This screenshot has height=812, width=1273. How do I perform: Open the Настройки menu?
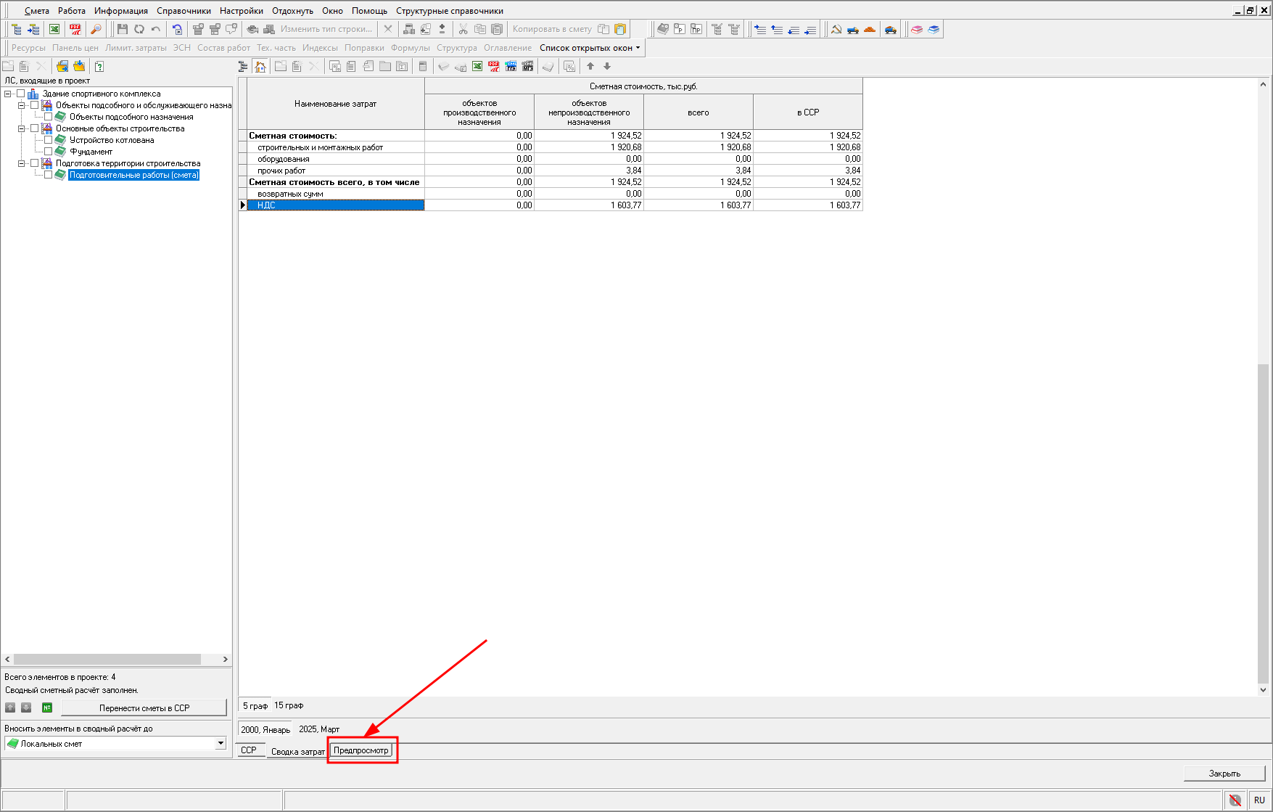tap(242, 11)
